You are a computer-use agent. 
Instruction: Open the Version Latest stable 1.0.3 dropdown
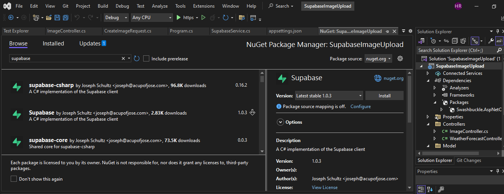tap(329, 96)
